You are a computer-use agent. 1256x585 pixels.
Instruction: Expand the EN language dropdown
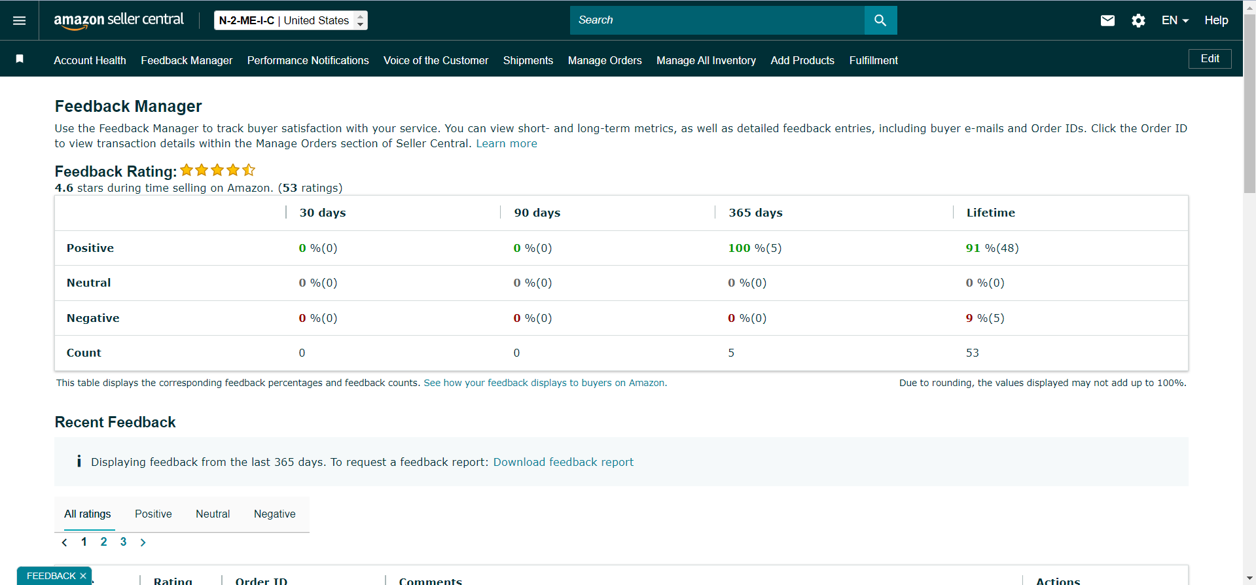1175,20
